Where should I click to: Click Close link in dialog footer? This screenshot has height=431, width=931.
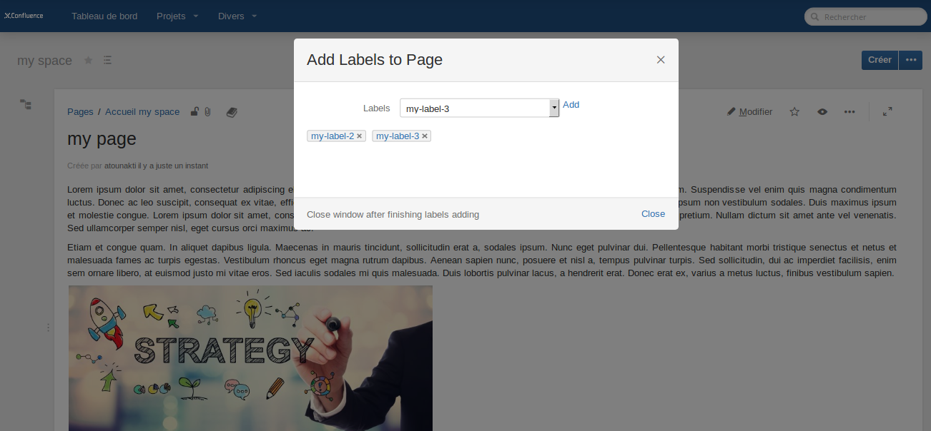point(653,214)
